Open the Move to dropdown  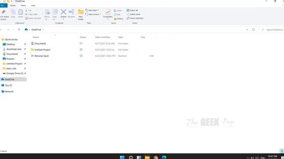(47, 15)
